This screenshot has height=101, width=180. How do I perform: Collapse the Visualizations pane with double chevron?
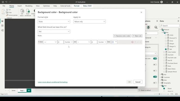click(157, 21)
